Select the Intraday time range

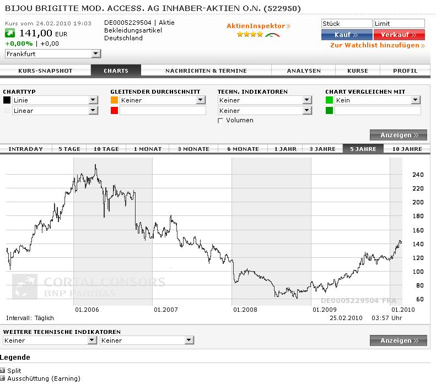[26, 149]
